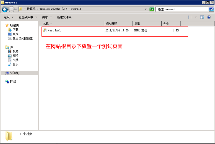Image resolution: width=215 pixels, height=144 pixels.
Task: Open 桌面 in the navigation pane
Action: pyautogui.click(x=16, y=34)
